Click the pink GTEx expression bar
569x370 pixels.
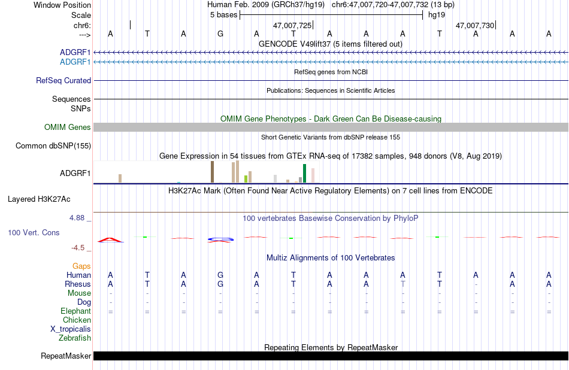tap(313, 175)
